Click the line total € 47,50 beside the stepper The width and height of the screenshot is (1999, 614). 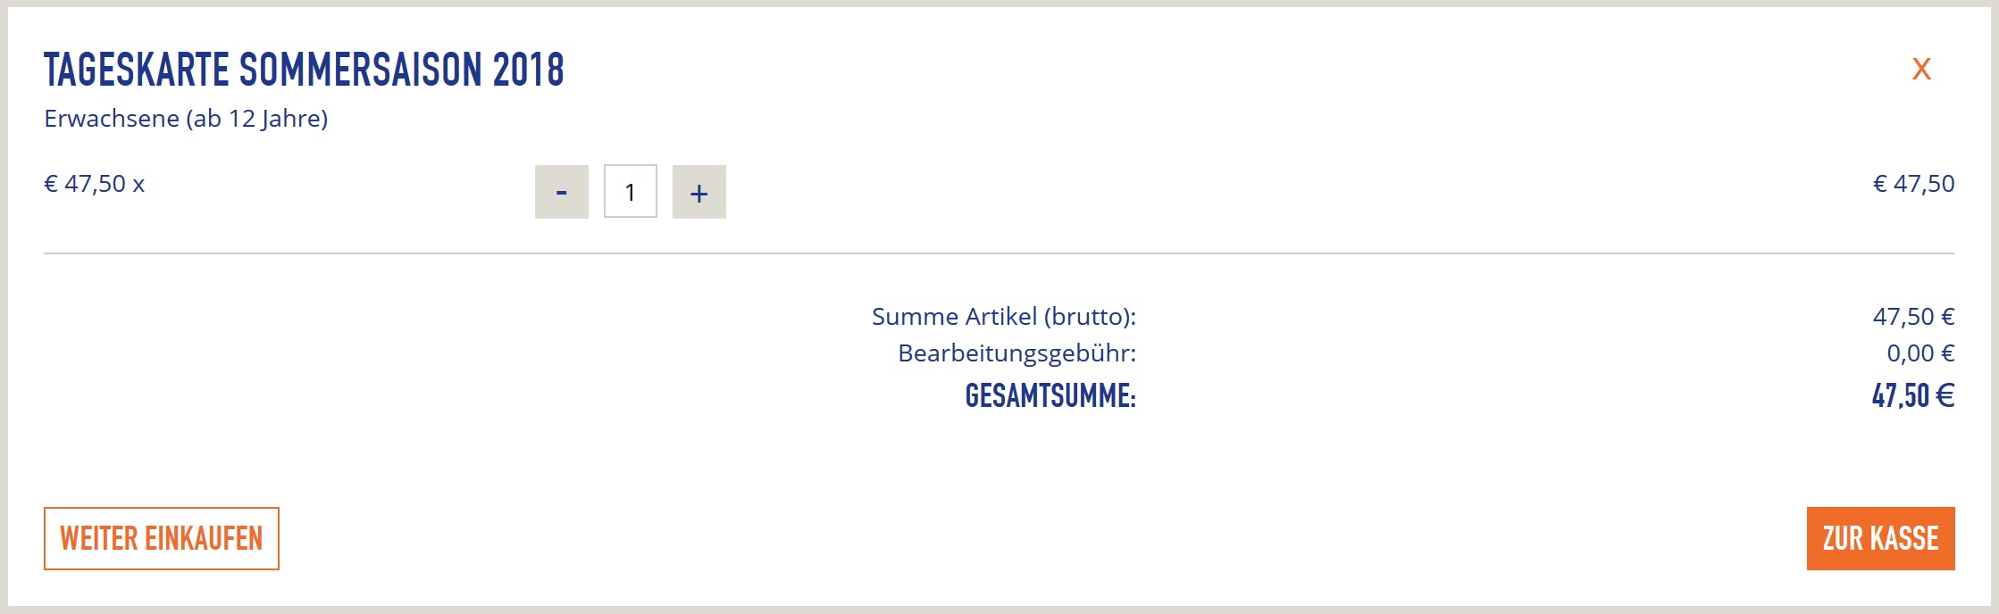coord(1913,184)
